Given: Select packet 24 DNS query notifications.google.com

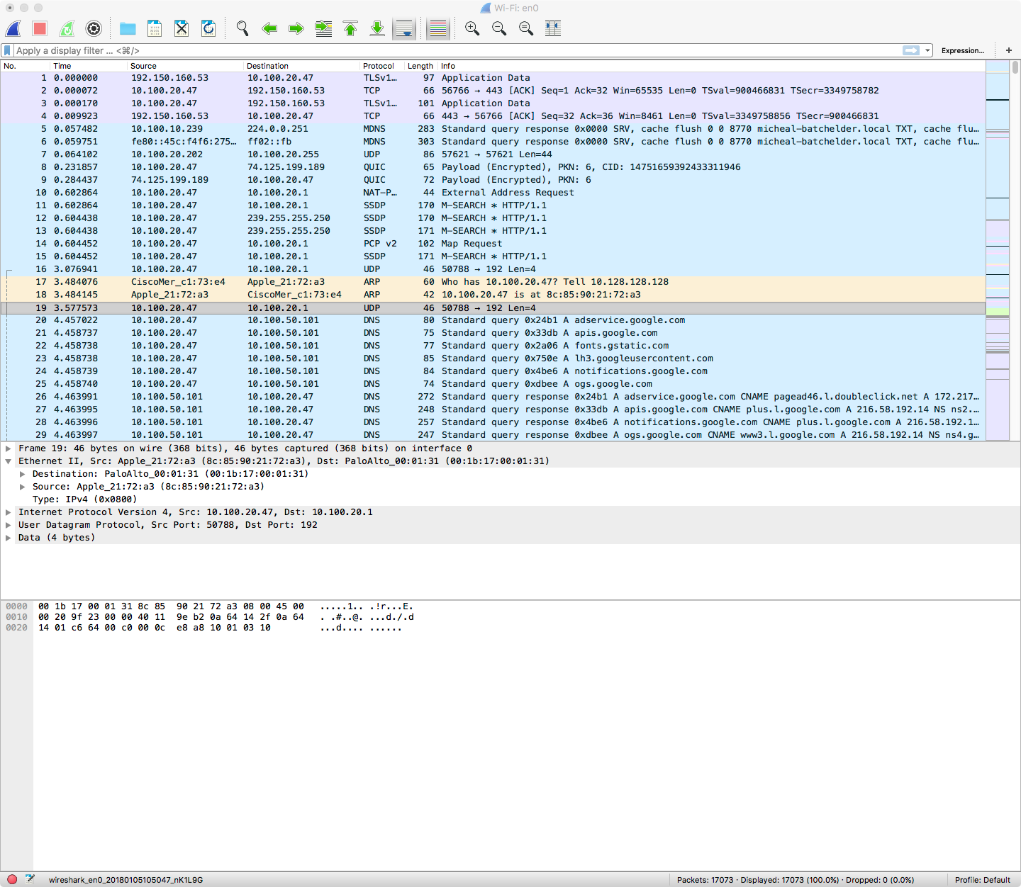Looking at the screenshot, I should [493, 371].
